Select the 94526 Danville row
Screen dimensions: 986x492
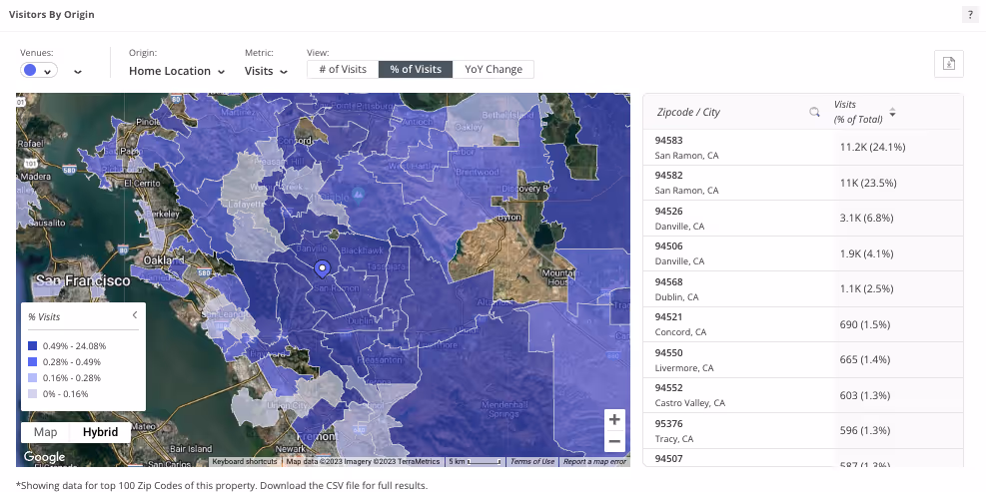pos(803,219)
